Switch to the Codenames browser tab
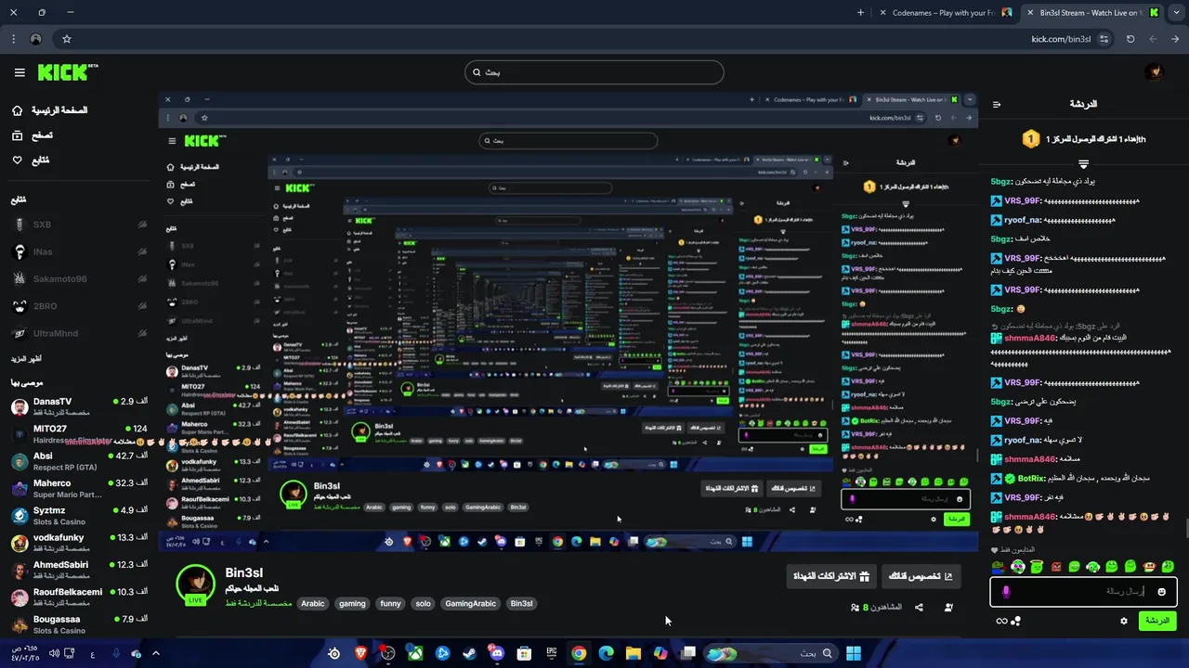Viewport: 1189px width, 668px height. click(x=944, y=12)
